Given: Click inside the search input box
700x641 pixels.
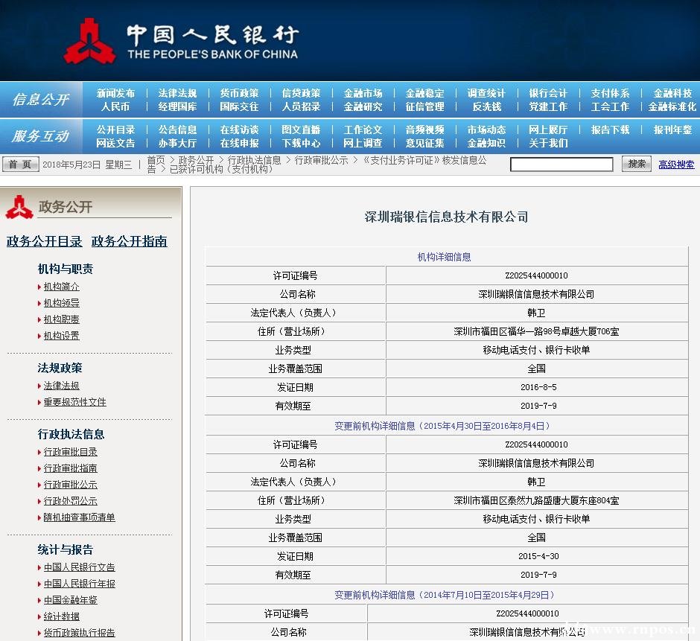Looking at the screenshot, I should click(561, 164).
